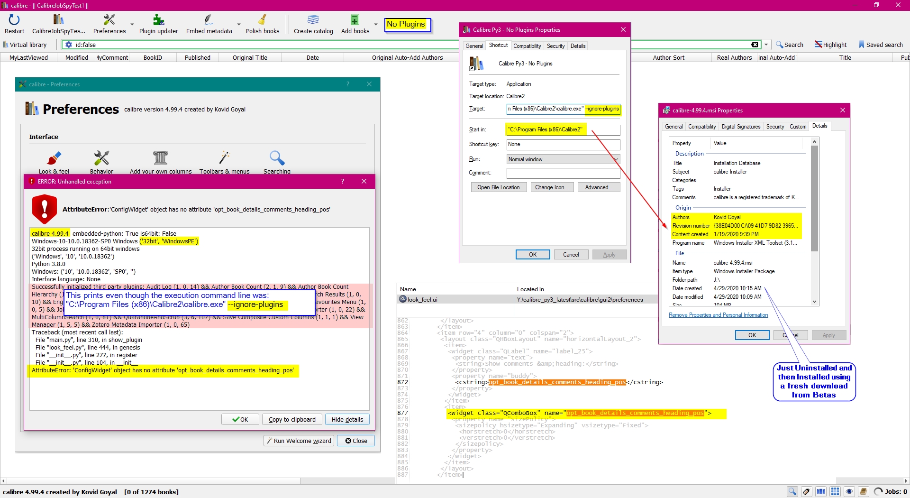Screen dimensions: 910x498
Task: Click Open File Location button
Action: [x=499, y=187]
